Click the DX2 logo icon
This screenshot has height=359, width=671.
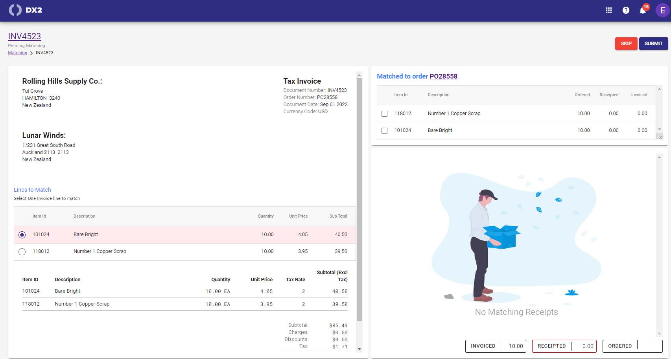15,10
